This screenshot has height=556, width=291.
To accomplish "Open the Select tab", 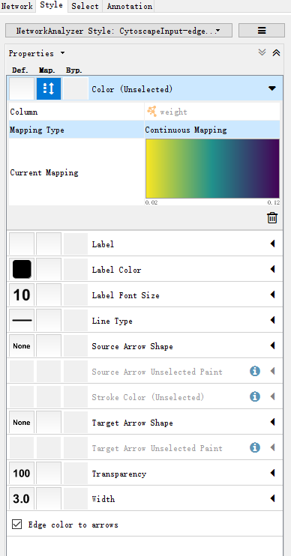I will [x=85, y=6].
